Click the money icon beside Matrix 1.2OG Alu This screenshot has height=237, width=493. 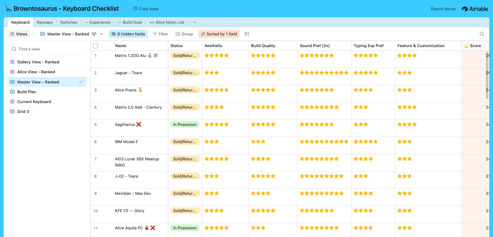156,55
